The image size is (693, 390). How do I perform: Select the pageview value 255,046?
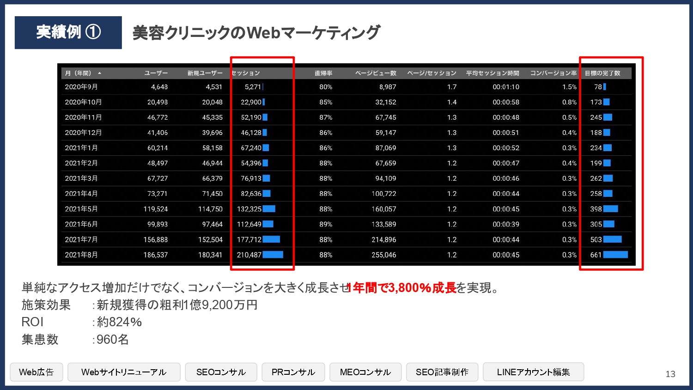[x=384, y=255]
